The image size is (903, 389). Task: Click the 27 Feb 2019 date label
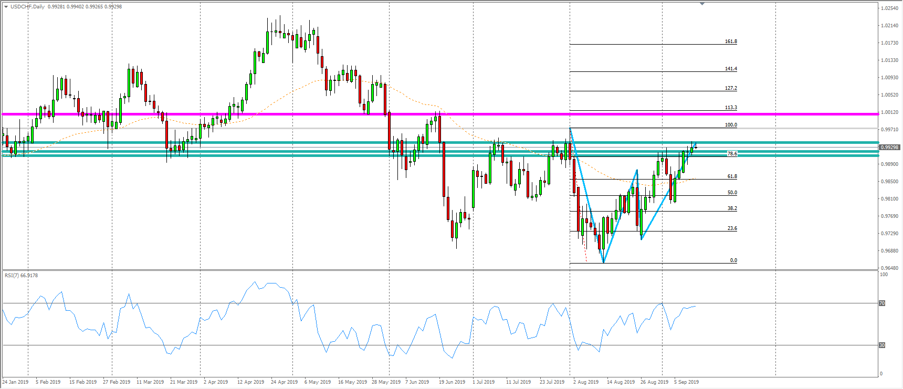(117, 382)
